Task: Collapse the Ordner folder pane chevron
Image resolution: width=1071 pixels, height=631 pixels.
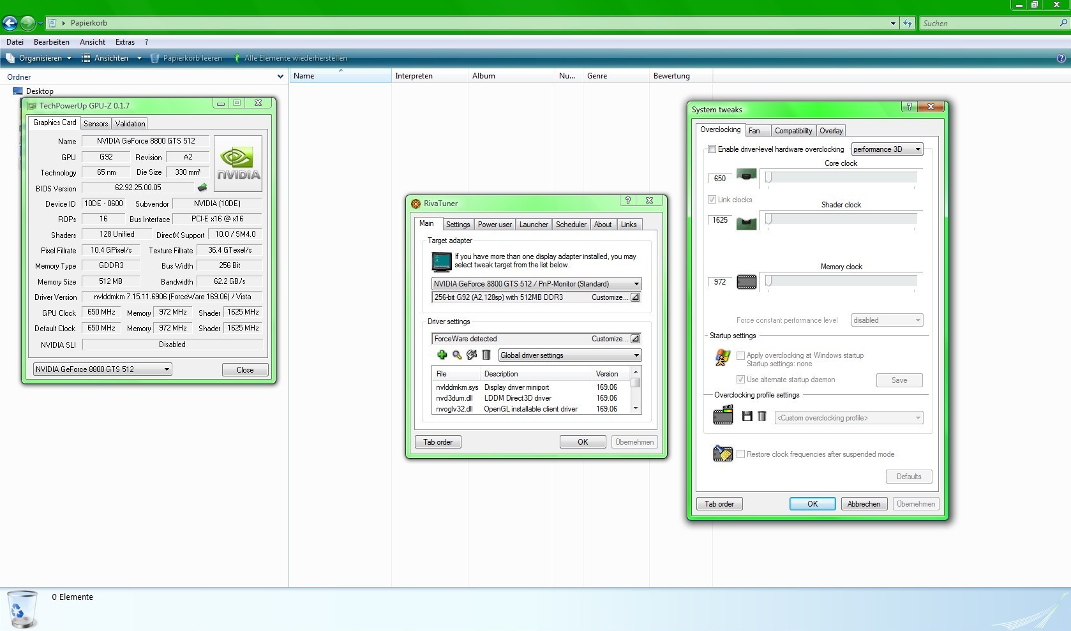Action: [280, 77]
